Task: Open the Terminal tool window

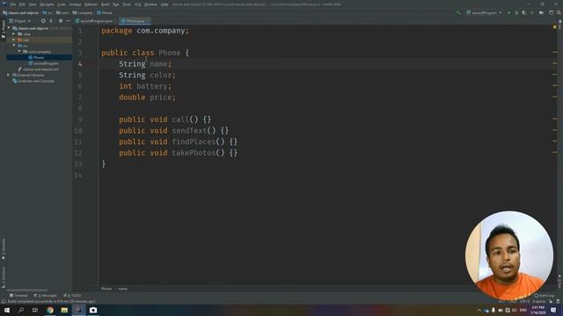Action: (x=18, y=296)
